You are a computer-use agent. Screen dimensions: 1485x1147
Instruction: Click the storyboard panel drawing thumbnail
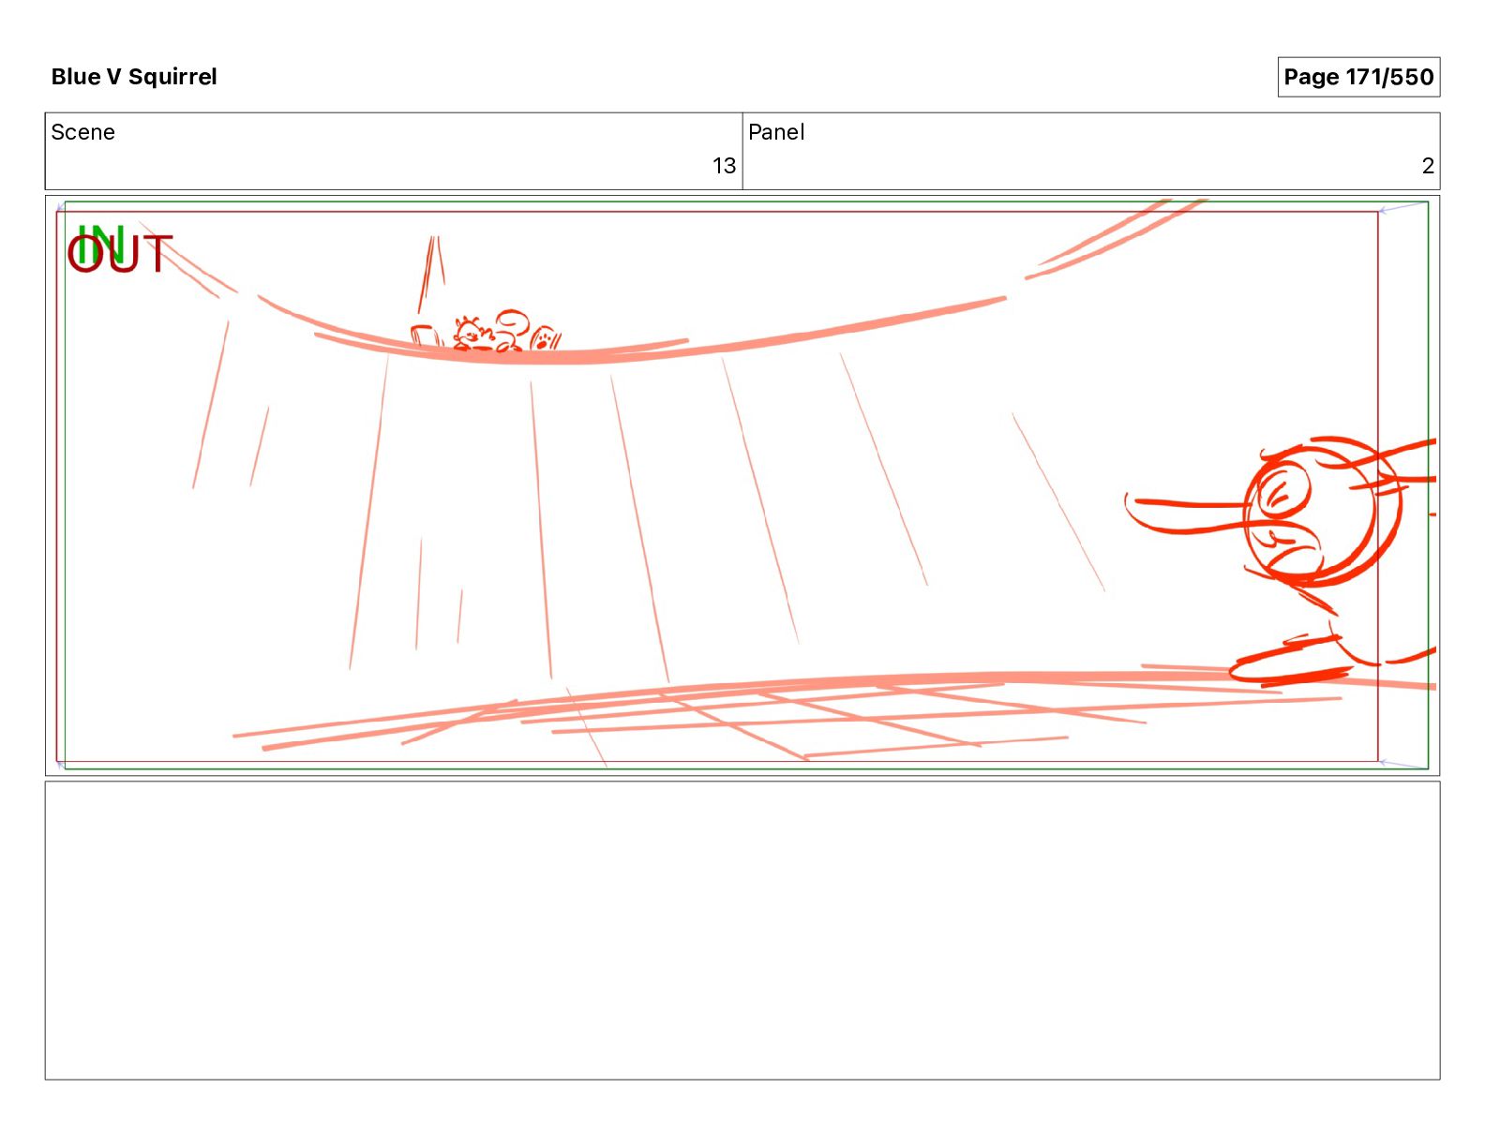pos(742,485)
